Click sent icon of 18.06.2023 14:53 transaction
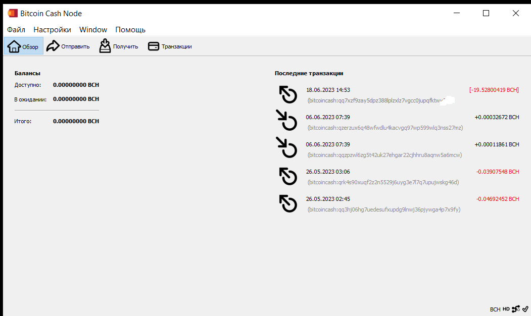531x316 pixels. (288, 95)
